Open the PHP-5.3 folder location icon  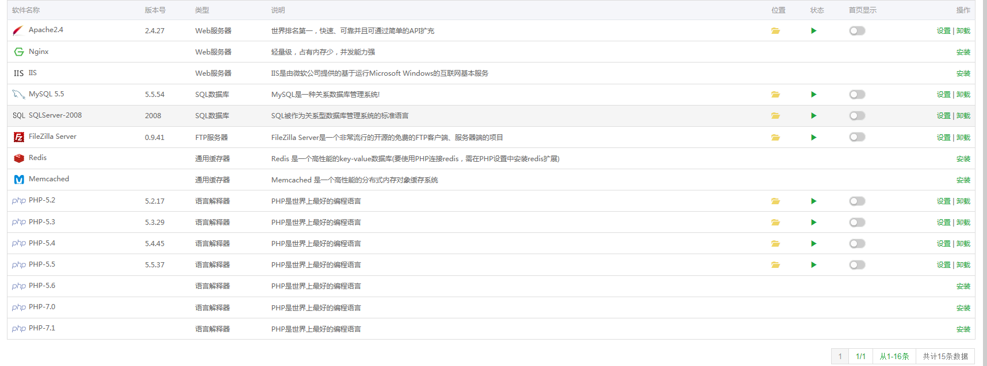pyautogui.click(x=775, y=223)
